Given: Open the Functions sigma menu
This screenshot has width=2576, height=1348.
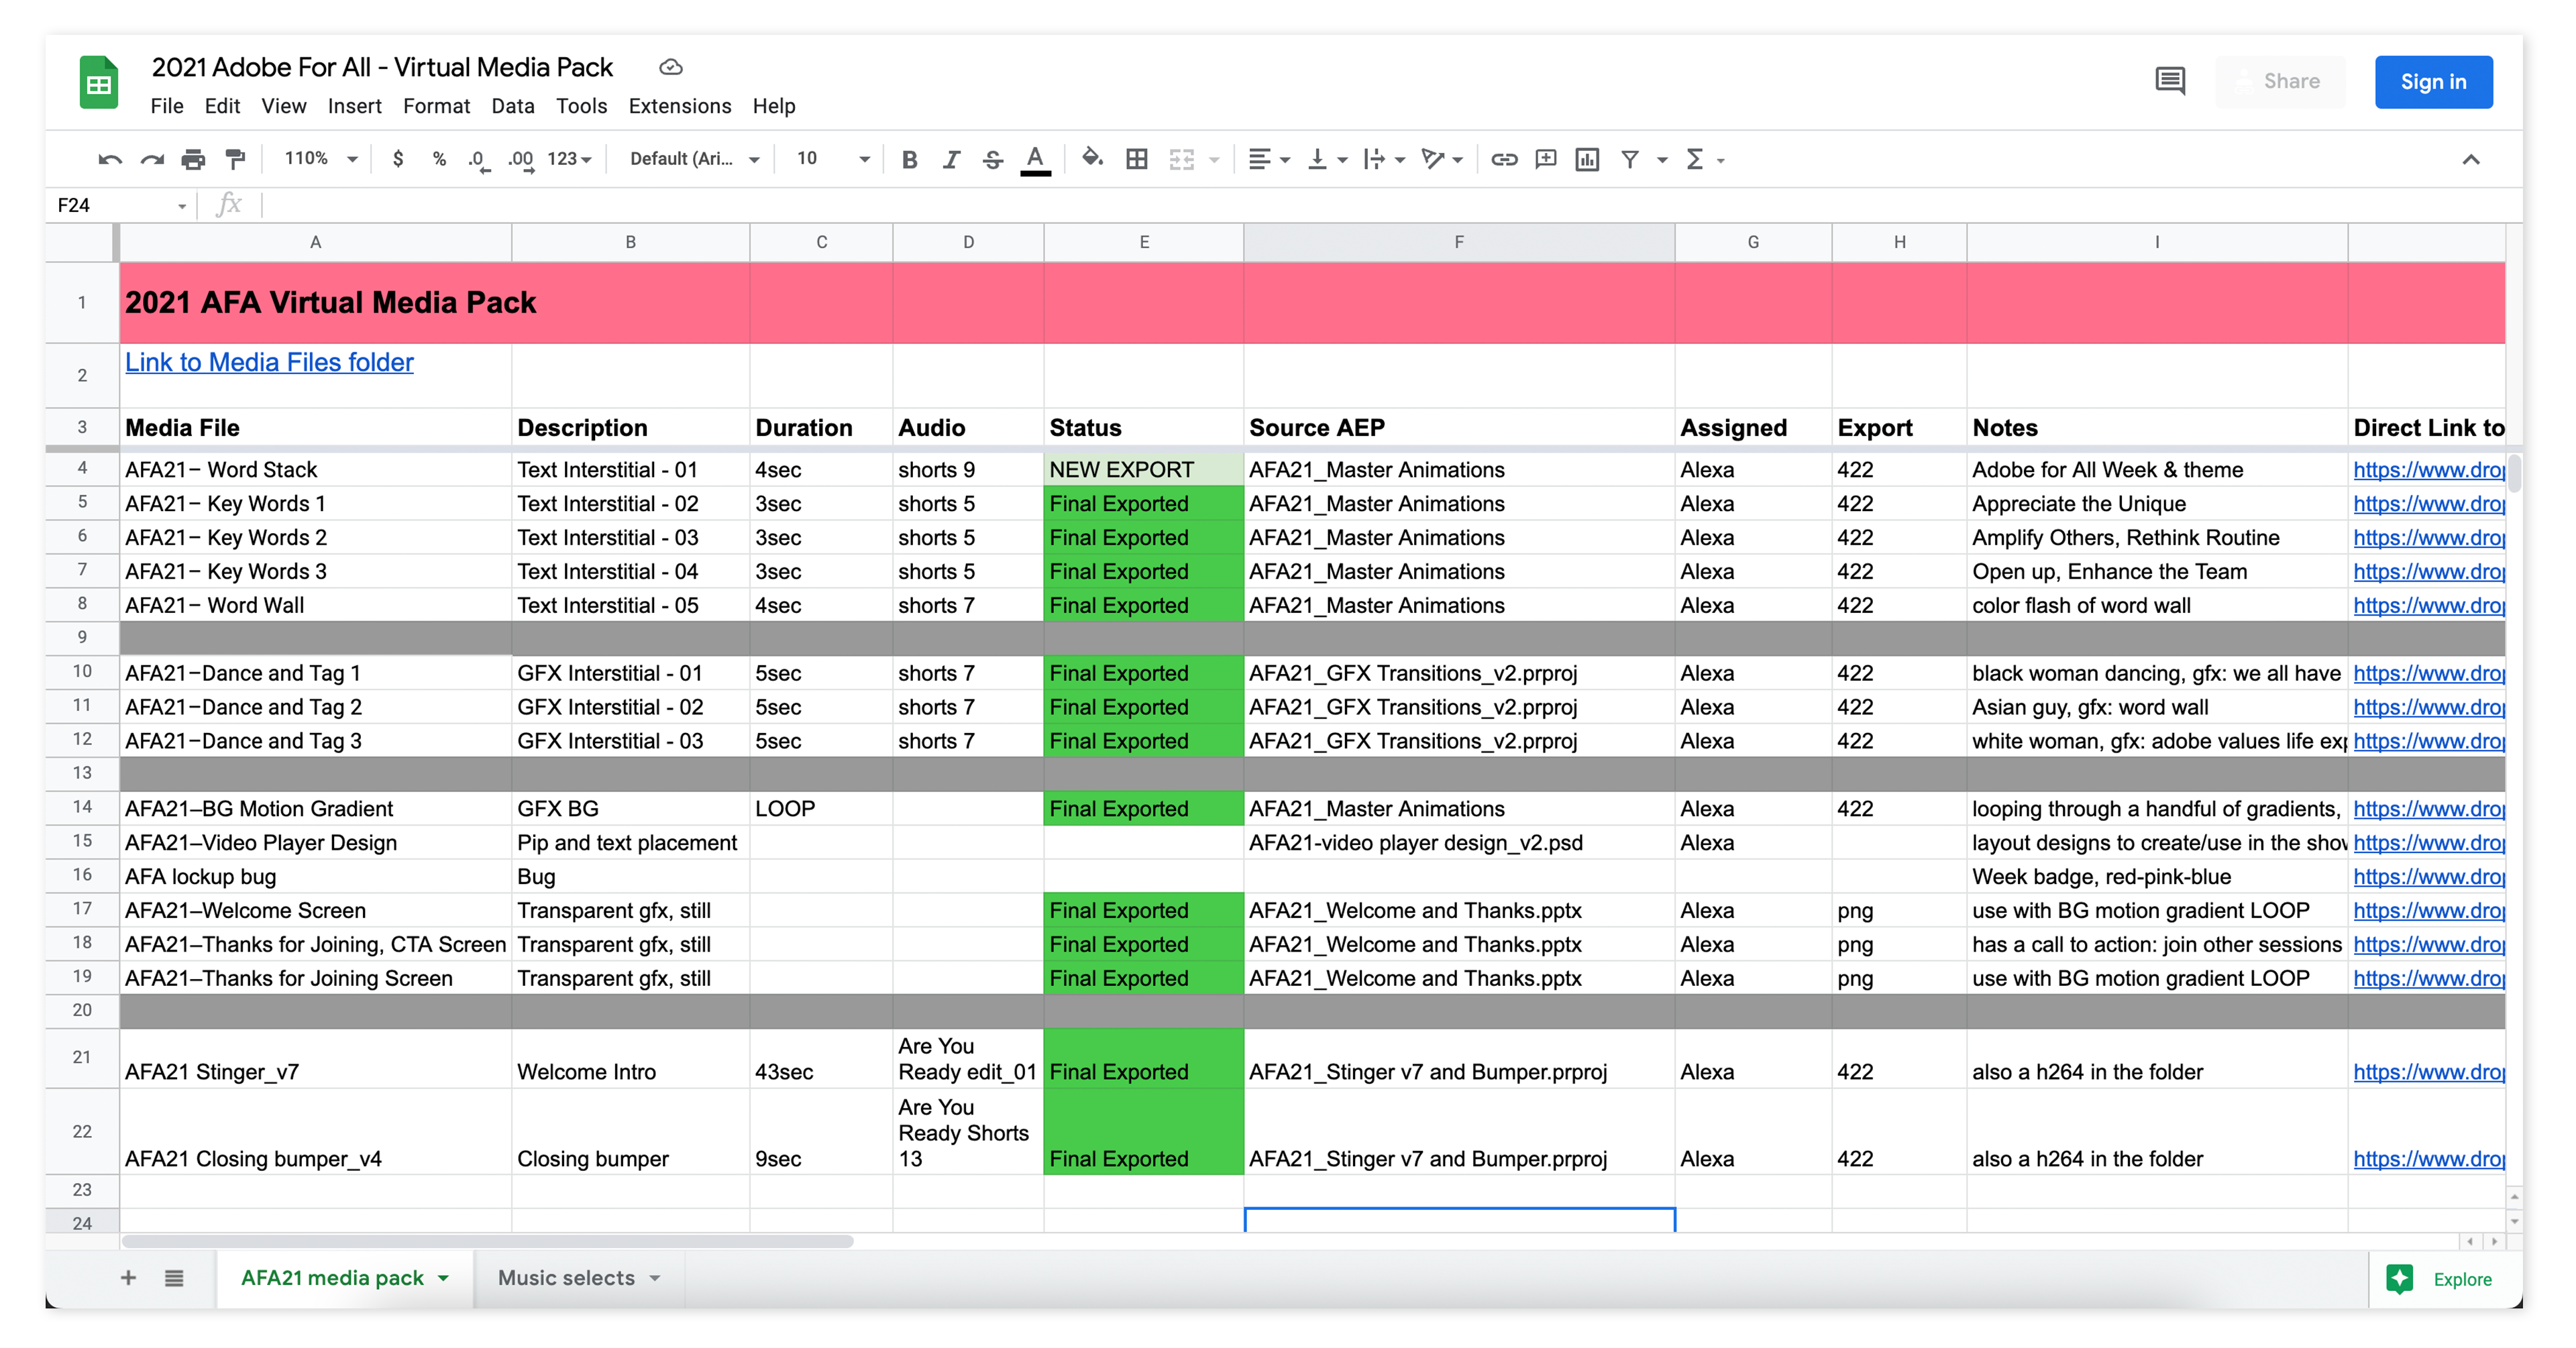Looking at the screenshot, I should tap(1695, 159).
